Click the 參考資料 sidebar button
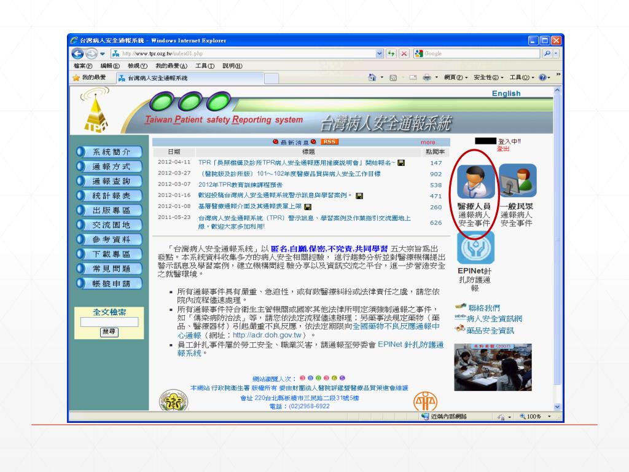Screen dimensions: 629x472 click(x=109, y=240)
